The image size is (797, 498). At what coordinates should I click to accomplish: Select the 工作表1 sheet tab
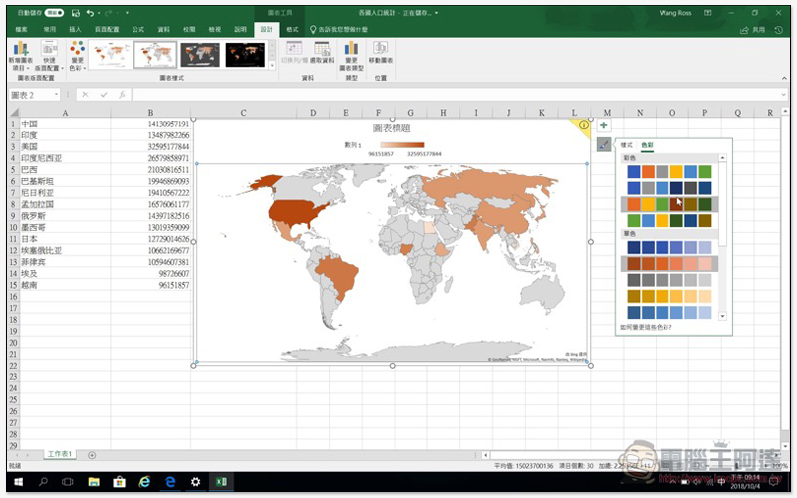pyautogui.click(x=60, y=454)
